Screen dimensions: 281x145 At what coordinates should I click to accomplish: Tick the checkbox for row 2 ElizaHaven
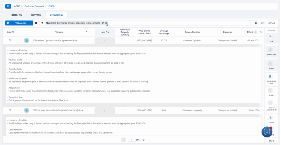(x=10, y=110)
